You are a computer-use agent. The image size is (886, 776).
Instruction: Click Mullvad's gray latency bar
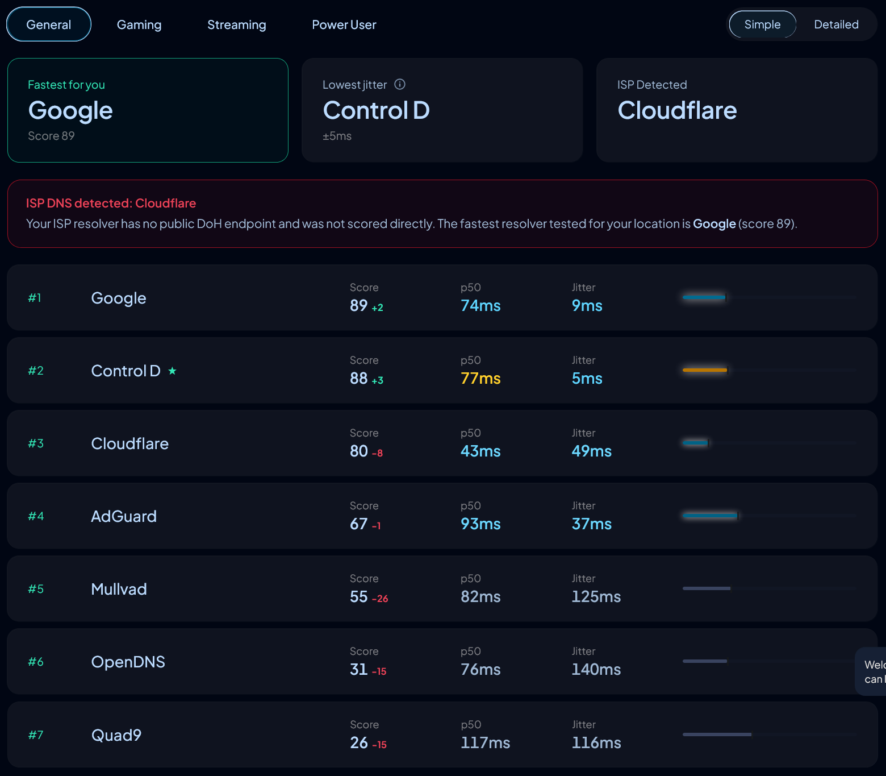click(707, 588)
